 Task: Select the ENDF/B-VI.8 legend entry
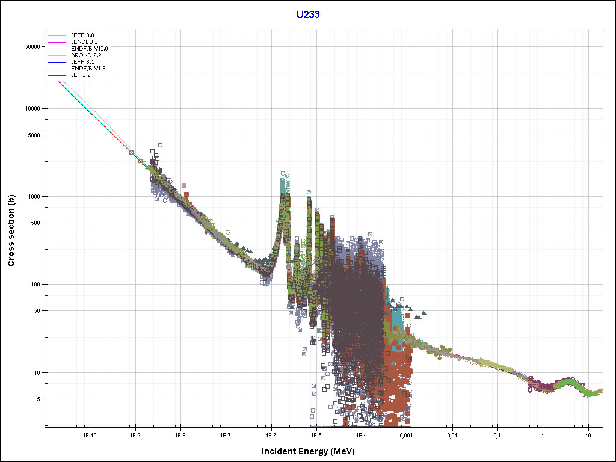point(88,68)
